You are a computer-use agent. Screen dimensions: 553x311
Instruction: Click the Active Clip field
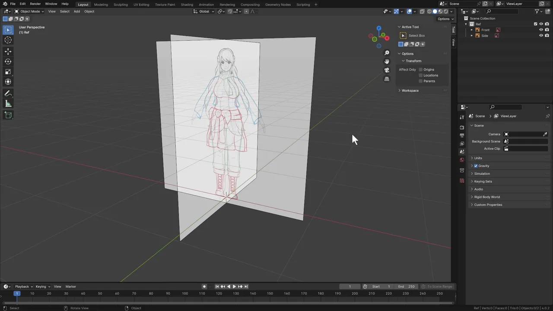tap(526, 149)
